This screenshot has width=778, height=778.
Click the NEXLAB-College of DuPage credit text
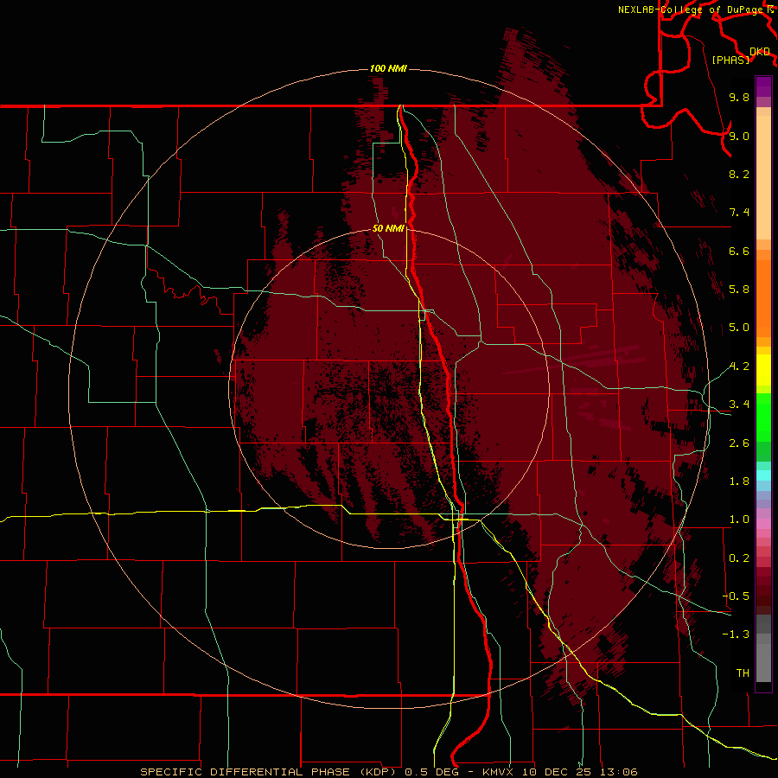(690, 10)
